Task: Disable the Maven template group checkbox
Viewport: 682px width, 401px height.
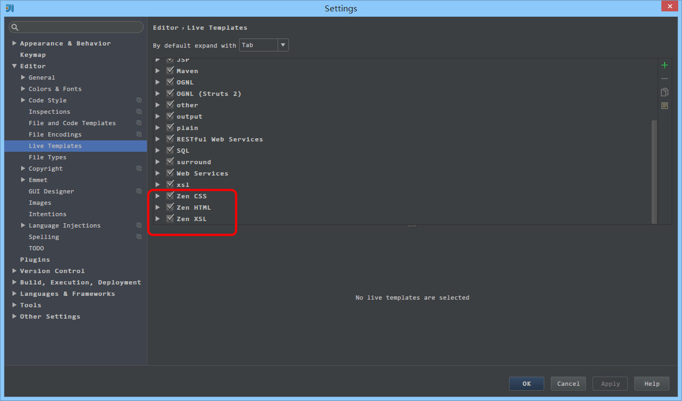Action: pyautogui.click(x=170, y=70)
